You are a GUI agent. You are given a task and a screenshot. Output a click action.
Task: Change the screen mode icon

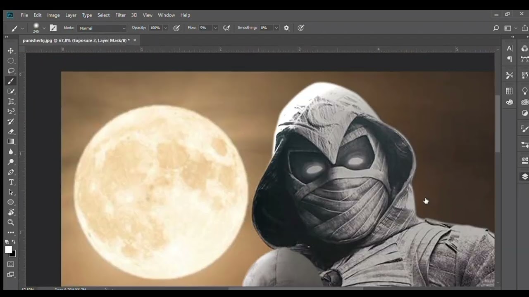(11, 274)
